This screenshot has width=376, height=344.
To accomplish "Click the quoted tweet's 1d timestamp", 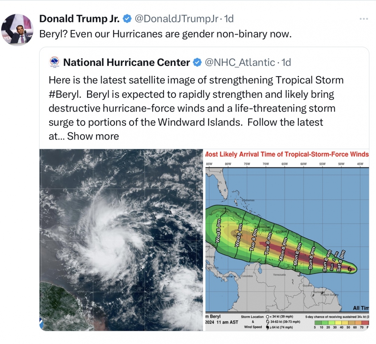I will (286, 62).
